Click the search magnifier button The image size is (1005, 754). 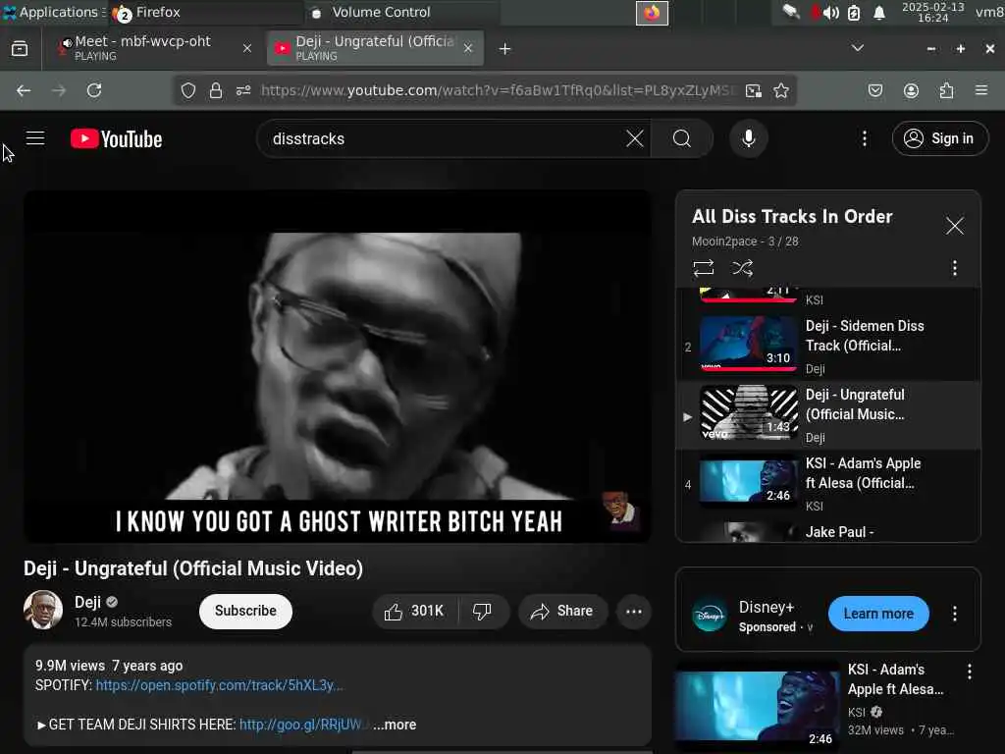pyautogui.click(x=682, y=138)
